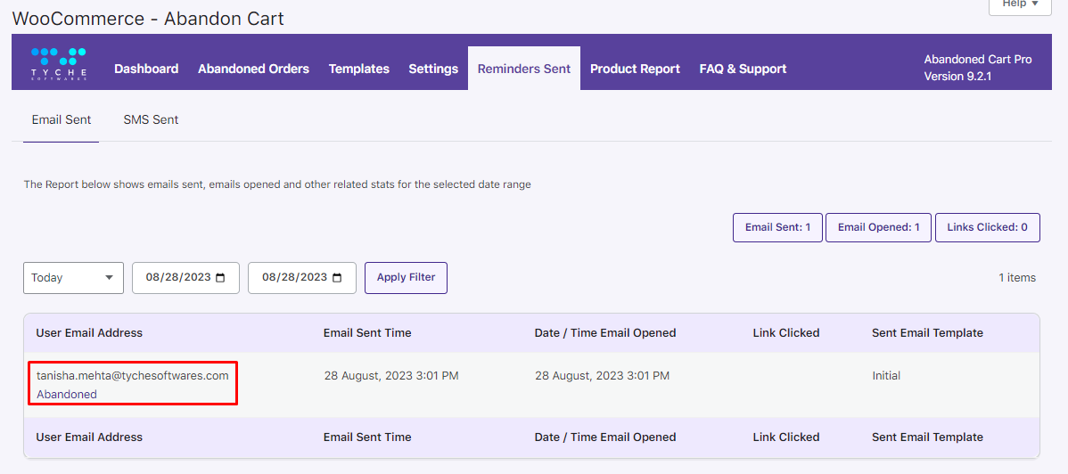Screen dimensions: 1068x474
Task: Click the end date input field
Action: pos(301,278)
